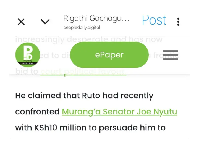Close the in-app browser with the X icon

[21, 22]
